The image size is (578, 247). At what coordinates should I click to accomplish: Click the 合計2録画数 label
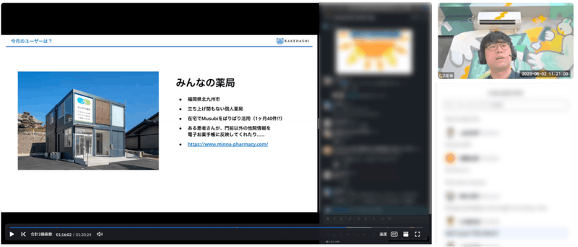(x=41, y=234)
